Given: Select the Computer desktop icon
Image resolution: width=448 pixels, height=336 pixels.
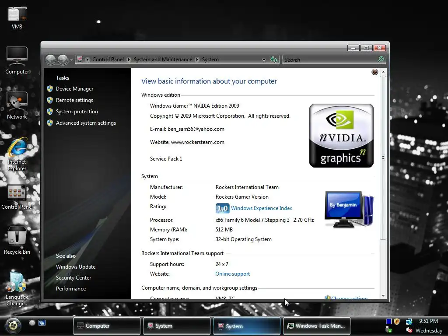Looking at the screenshot, I should pos(17,60).
